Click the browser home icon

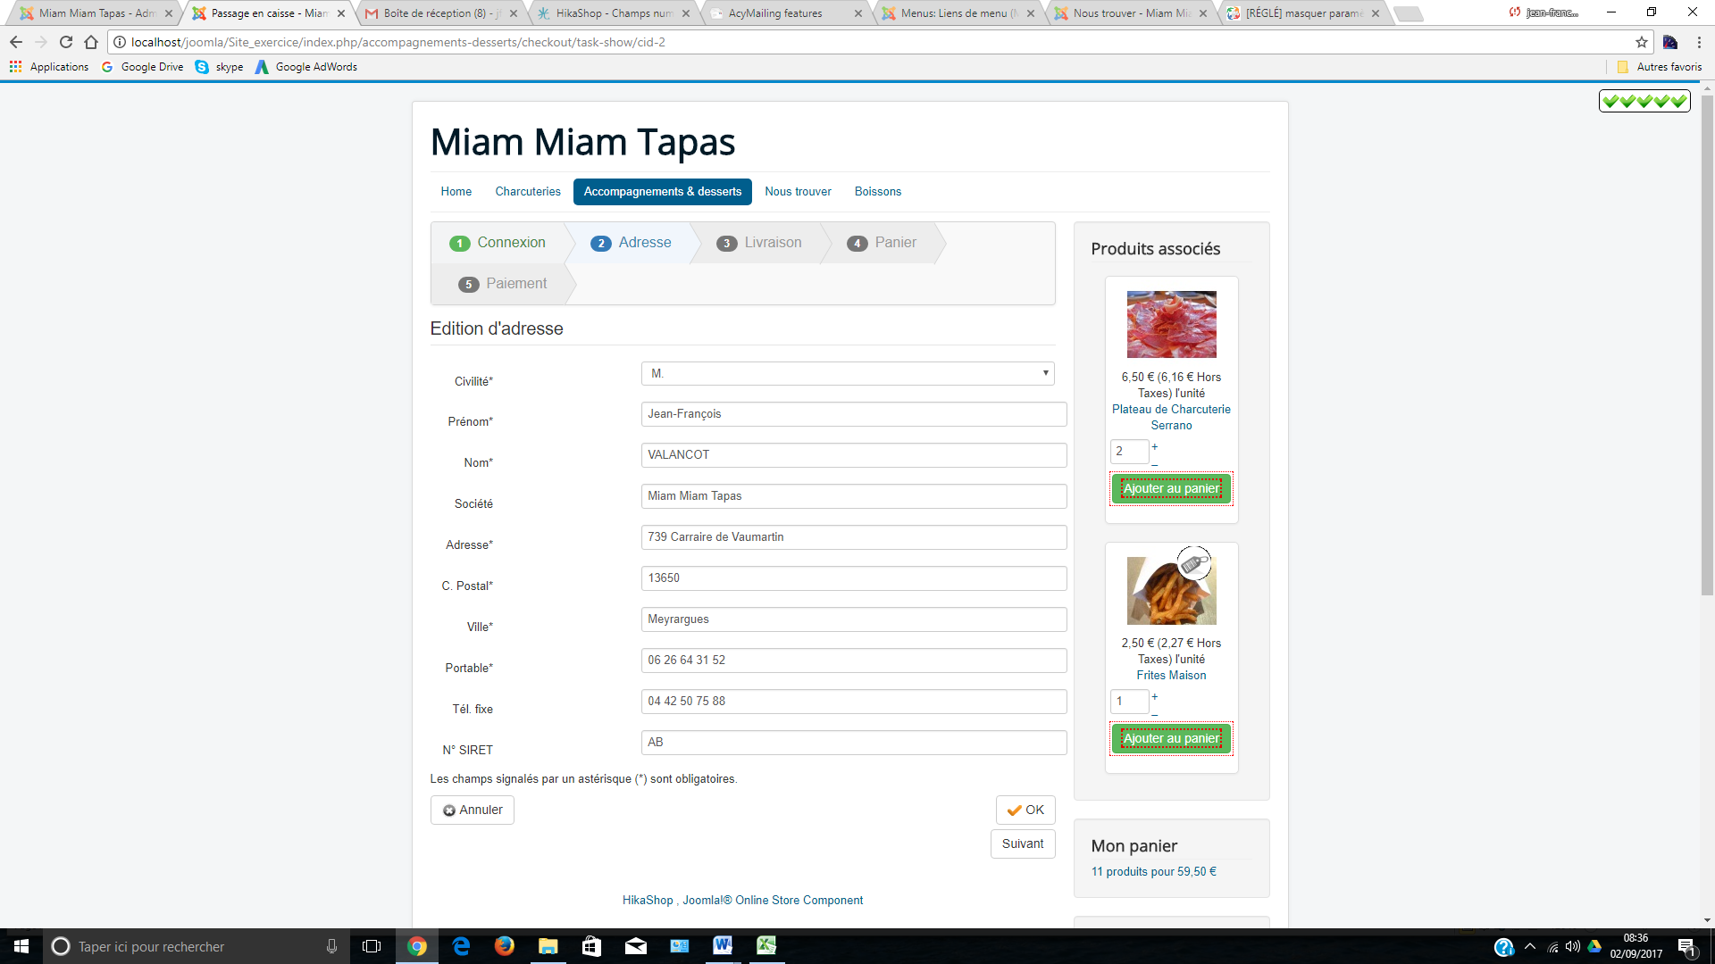[x=91, y=42]
